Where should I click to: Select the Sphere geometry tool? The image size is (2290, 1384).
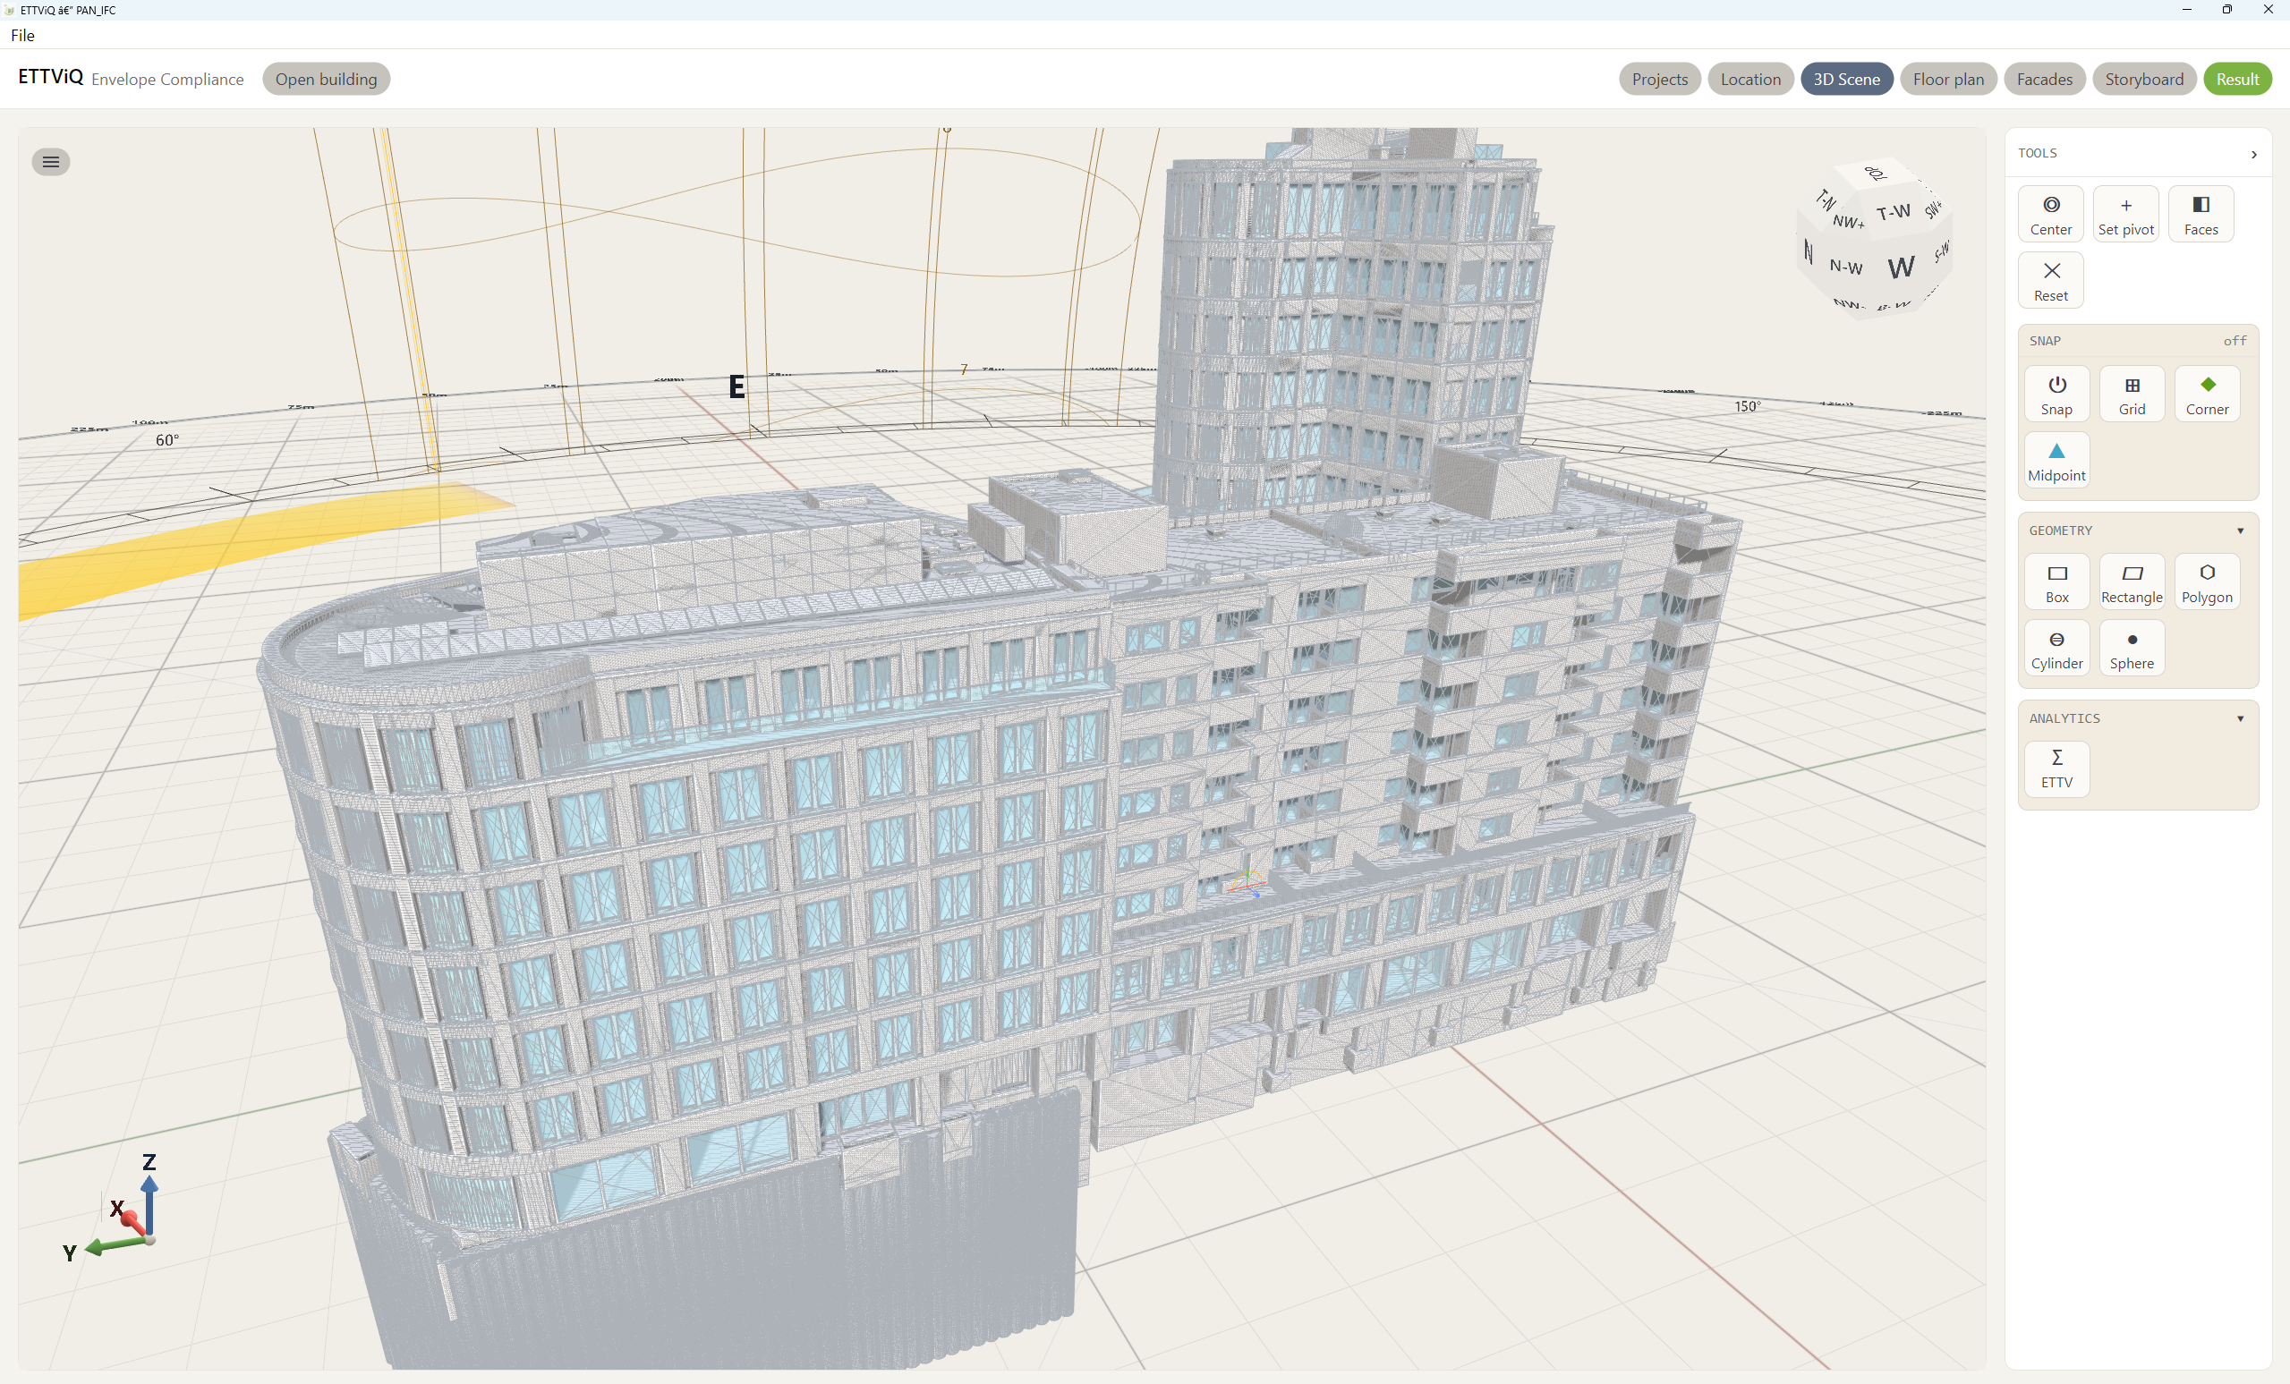click(2132, 649)
